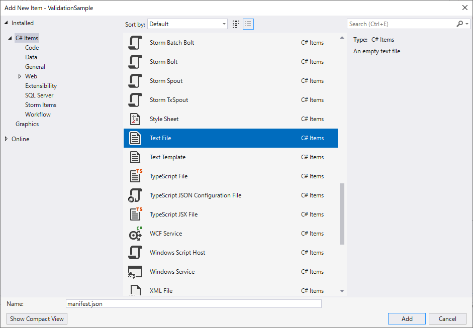Select the WCF Service row text
Image resolution: width=473 pixels, height=328 pixels.
(166, 234)
